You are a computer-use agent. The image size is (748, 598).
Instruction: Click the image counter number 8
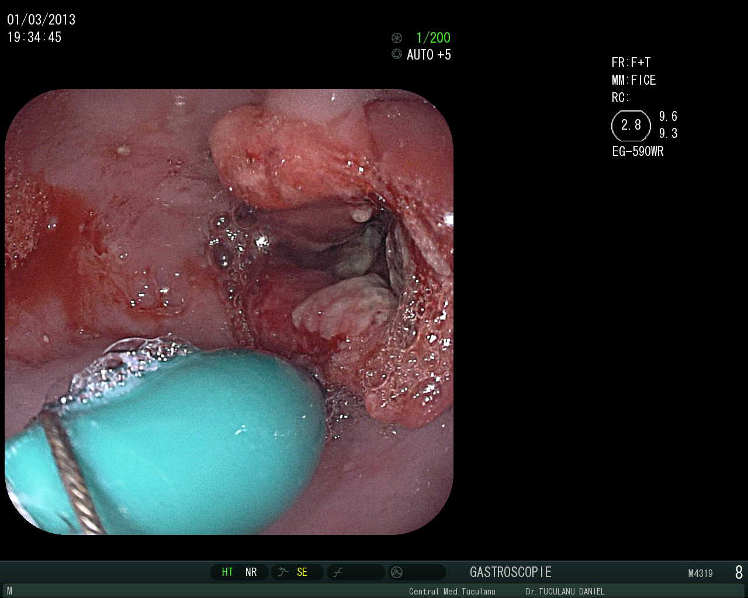[739, 572]
